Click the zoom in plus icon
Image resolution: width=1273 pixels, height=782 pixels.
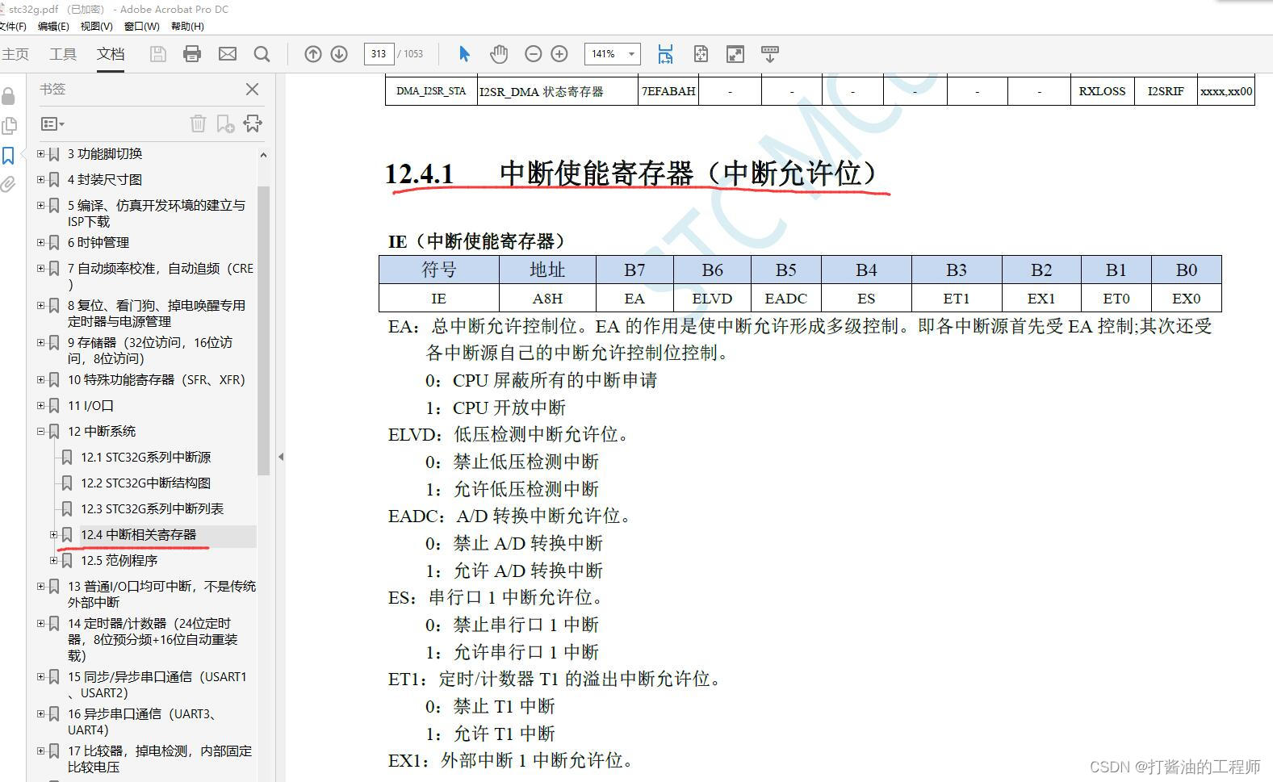(x=559, y=54)
